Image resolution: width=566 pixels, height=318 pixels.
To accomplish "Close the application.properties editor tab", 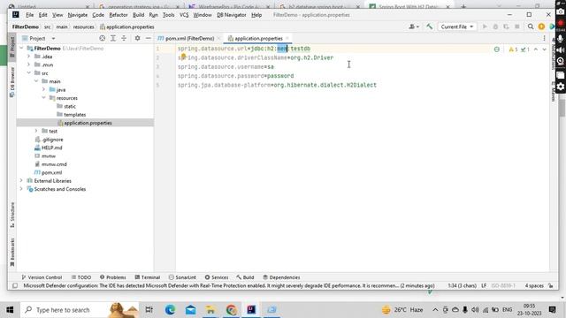I will pyautogui.click(x=287, y=38).
